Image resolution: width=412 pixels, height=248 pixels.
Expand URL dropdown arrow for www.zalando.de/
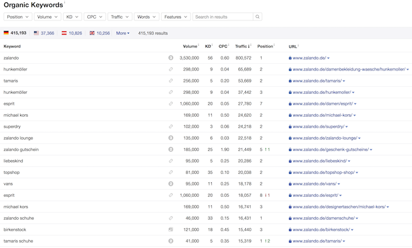[x=328, y=58]
